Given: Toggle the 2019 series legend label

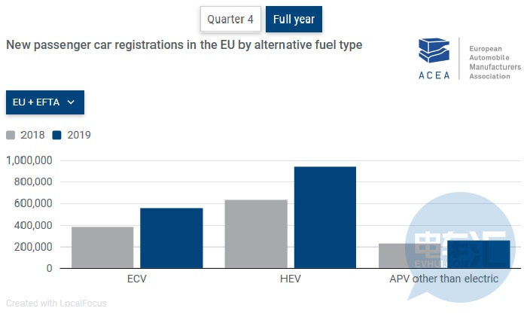Looking at the screenshot, I should [79, 136].
